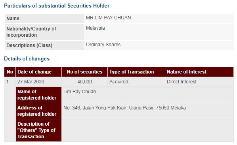Select the name MR LIM PAY CHUAN

point(108,18)
